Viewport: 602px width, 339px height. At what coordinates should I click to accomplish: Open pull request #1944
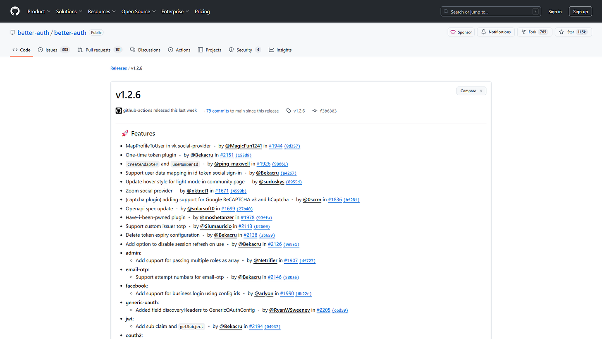[276, 146]
